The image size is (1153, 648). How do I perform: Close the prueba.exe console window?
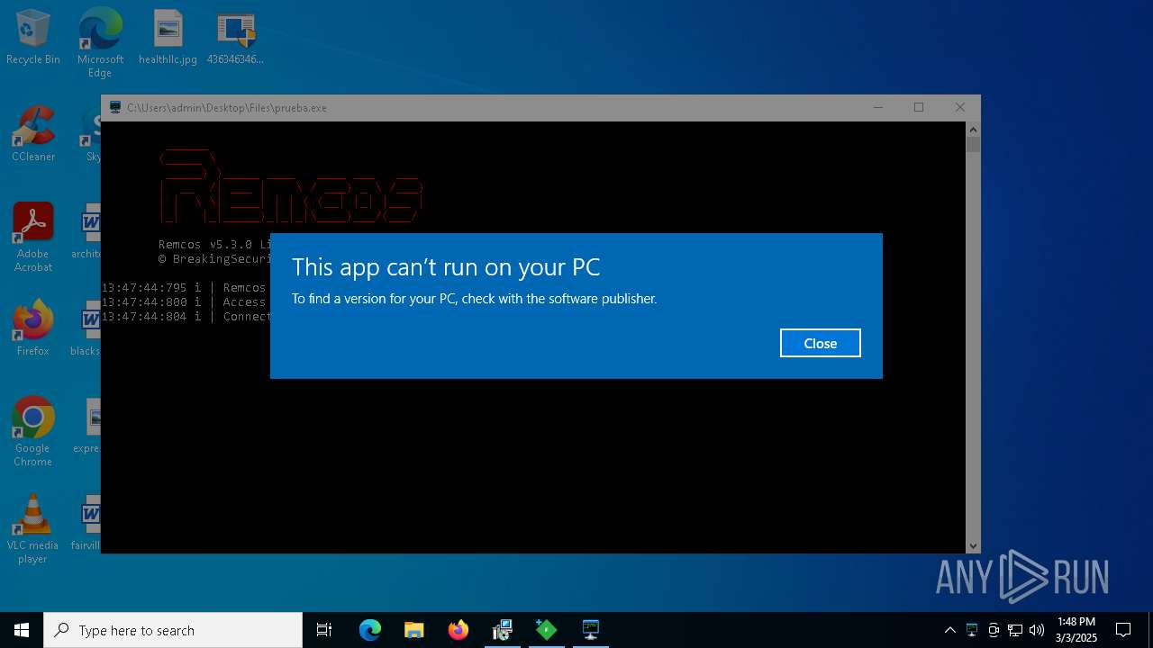[960, 107]
